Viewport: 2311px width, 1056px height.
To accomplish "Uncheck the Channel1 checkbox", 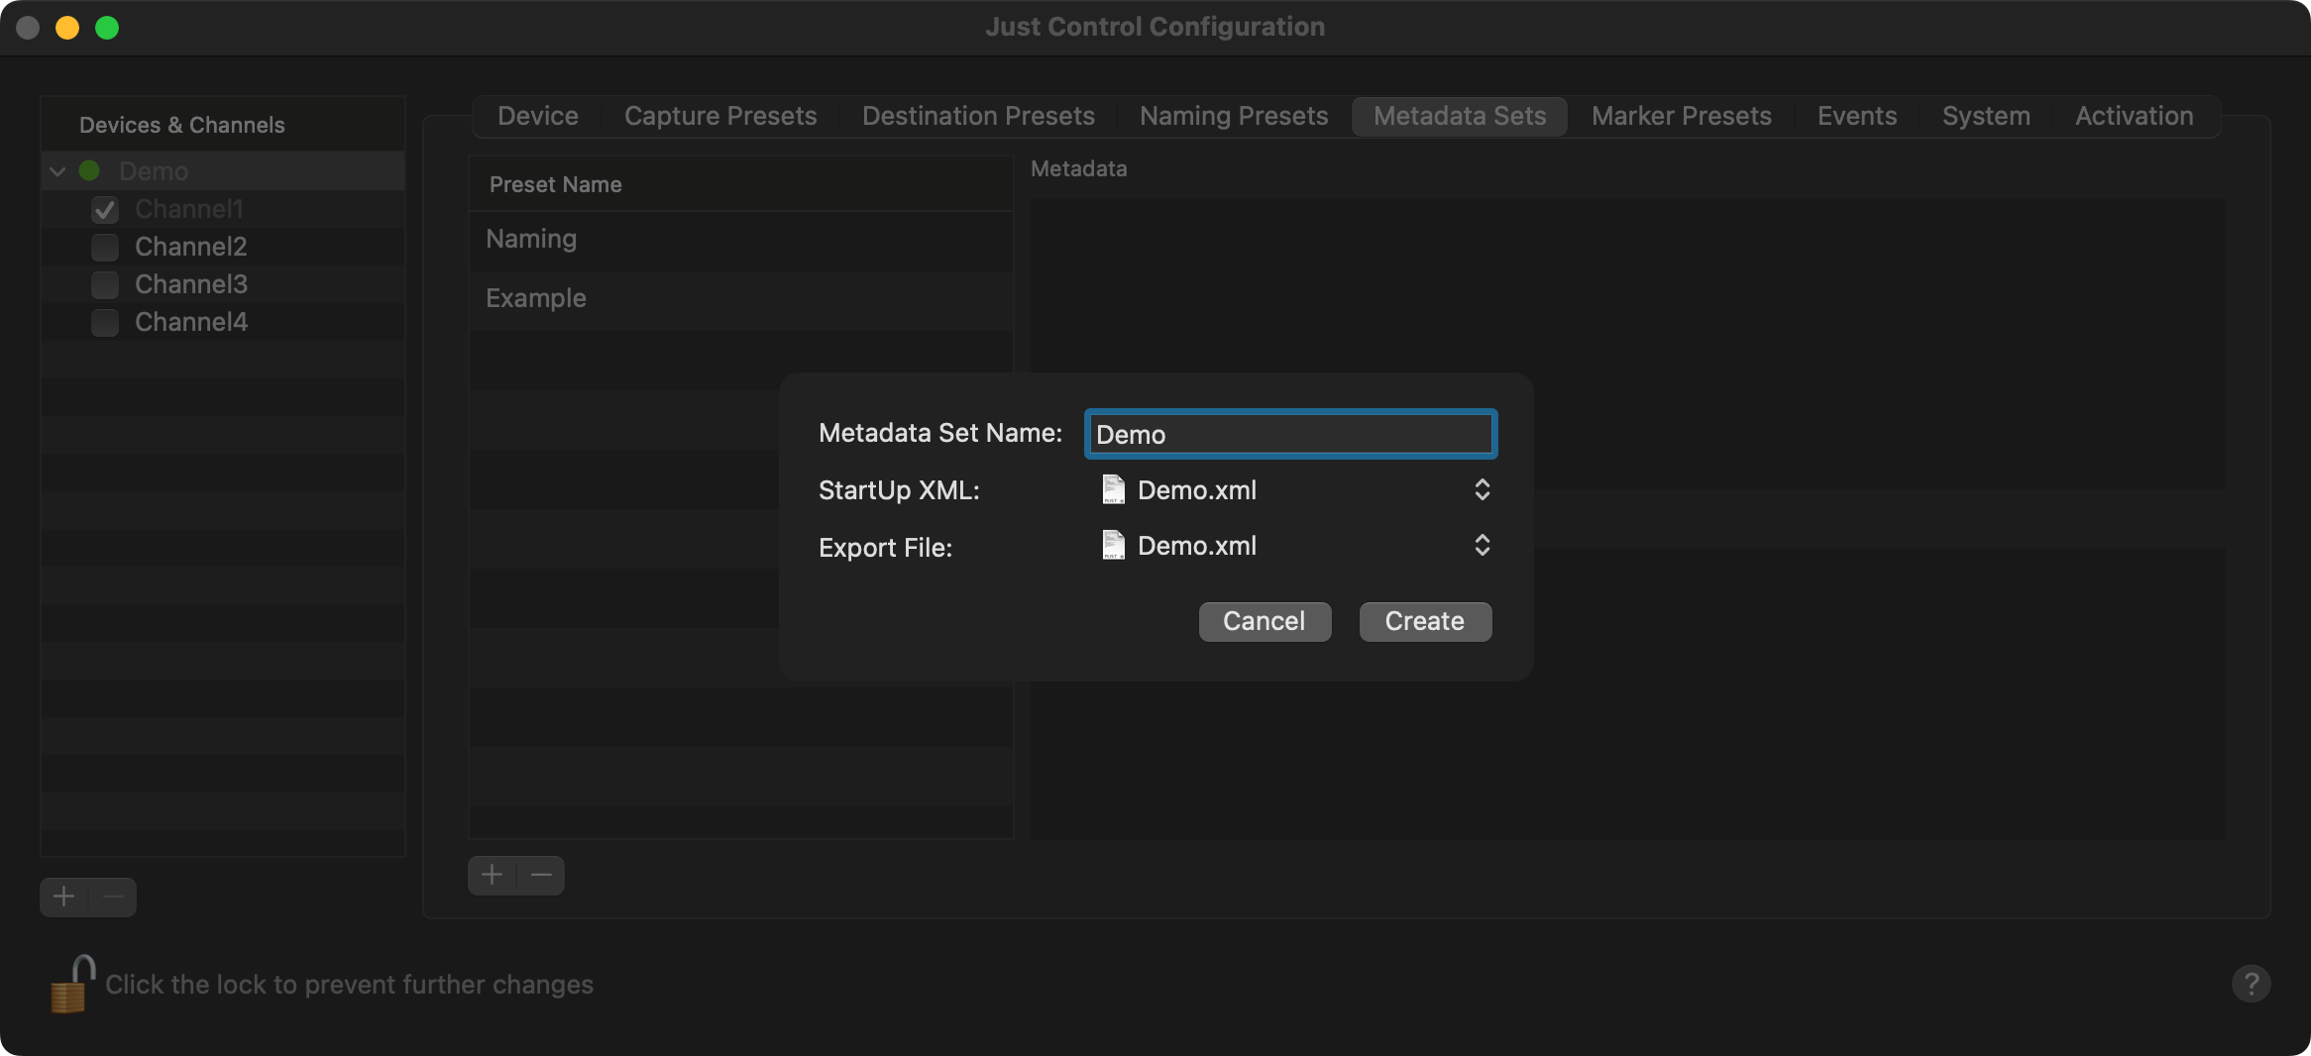I will click(105, 209).
